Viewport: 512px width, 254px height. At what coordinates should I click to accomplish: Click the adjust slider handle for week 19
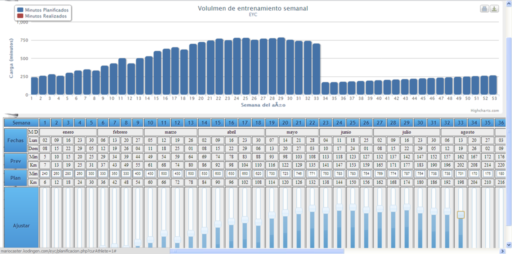click(x=271, y=215)
